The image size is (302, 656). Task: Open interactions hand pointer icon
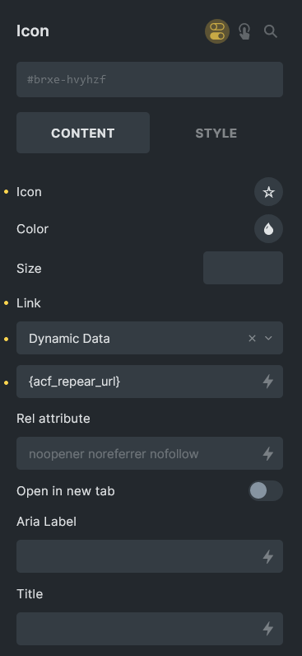point(244,31)
